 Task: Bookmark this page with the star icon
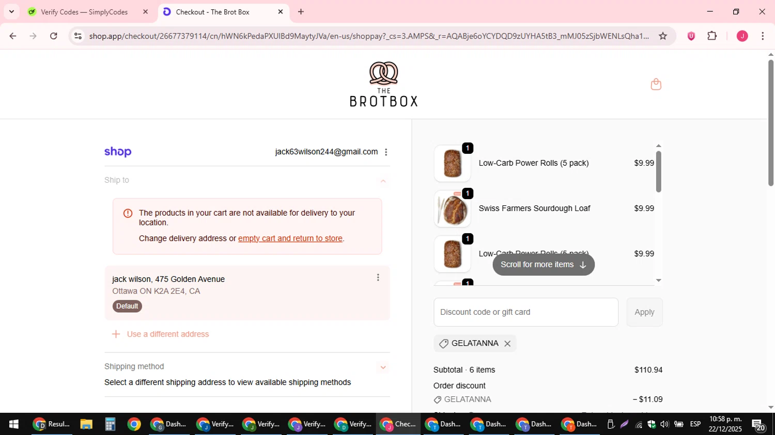[663, 36]
